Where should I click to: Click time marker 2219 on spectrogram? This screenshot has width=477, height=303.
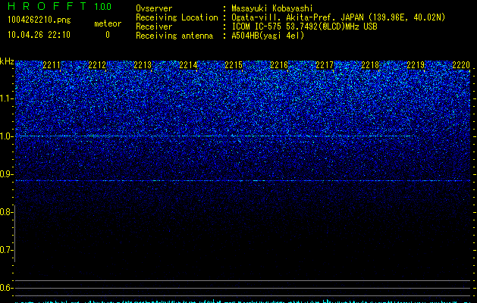416,65
